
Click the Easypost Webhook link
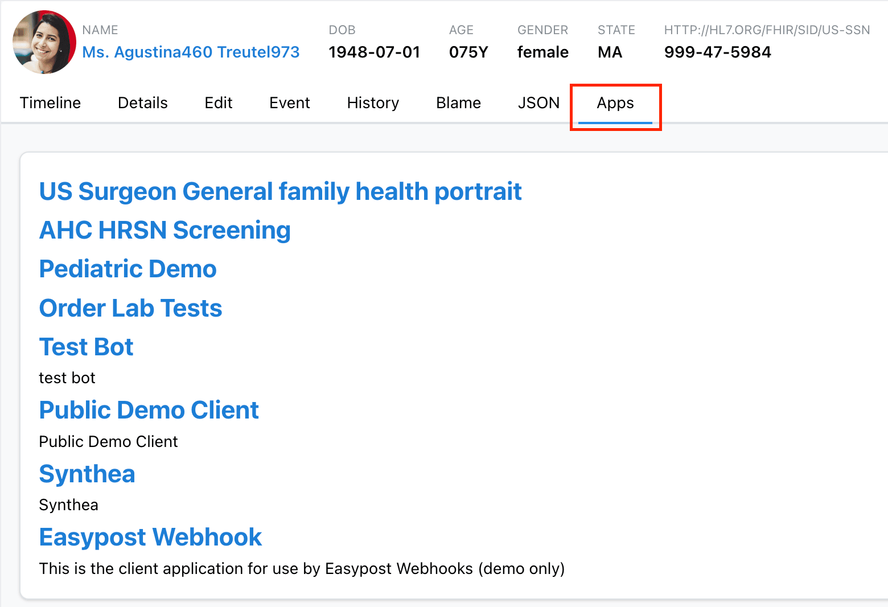(x=150, y=537)
